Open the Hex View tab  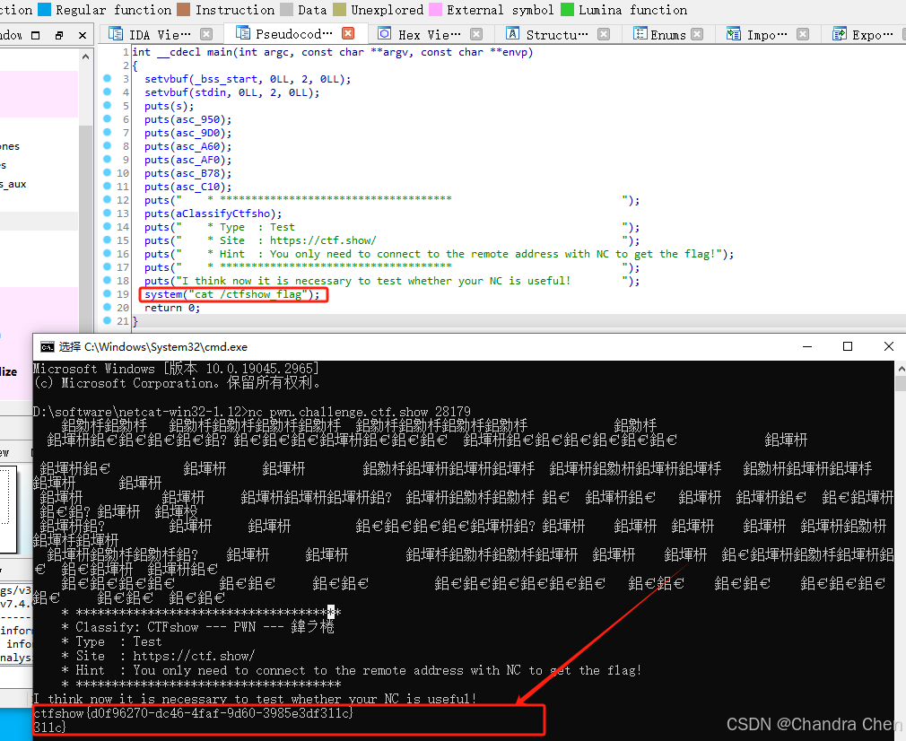coord(430,35)
